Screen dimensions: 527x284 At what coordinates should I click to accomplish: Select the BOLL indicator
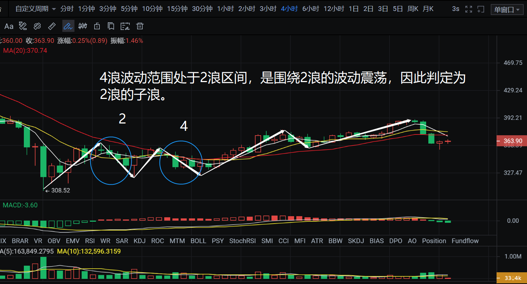coord(198,241)
